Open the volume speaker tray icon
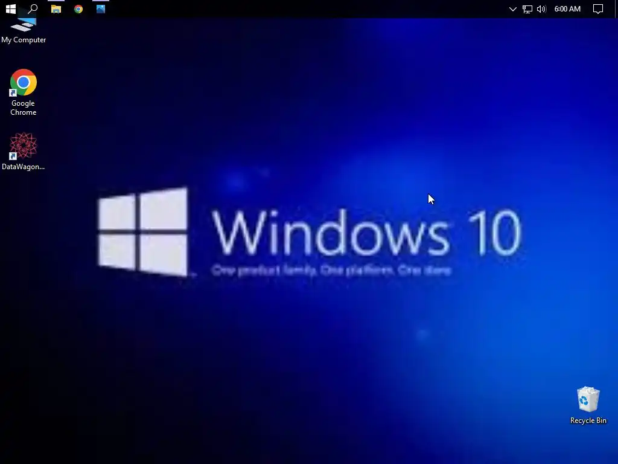The height and width of the screenshot is (464, 618). pyautogui.click(x=541, y=8)
